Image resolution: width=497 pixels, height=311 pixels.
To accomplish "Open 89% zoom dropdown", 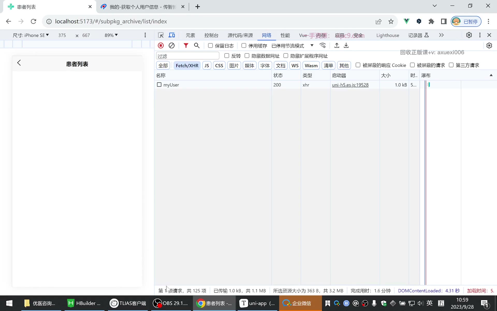I will [111, 35].
